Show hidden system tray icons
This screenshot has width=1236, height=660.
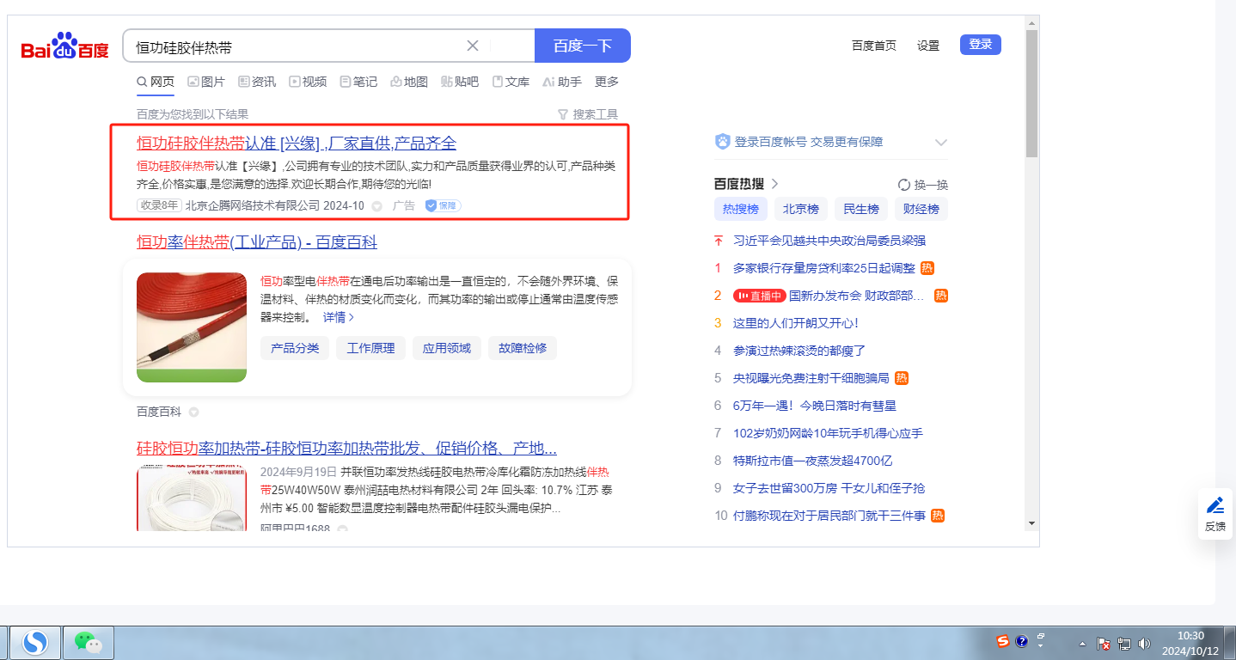[1082, 644]
